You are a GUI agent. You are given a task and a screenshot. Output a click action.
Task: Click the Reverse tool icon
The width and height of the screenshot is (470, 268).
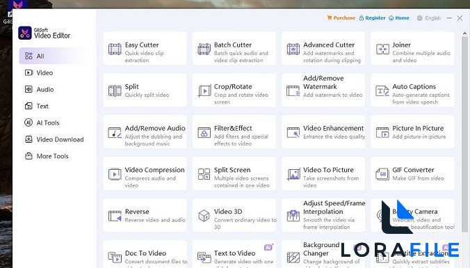[115, 216]
